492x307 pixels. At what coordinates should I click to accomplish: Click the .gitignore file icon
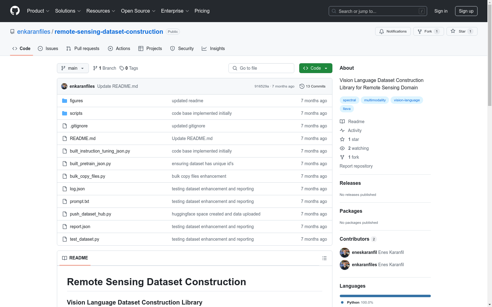coord(65,126)
